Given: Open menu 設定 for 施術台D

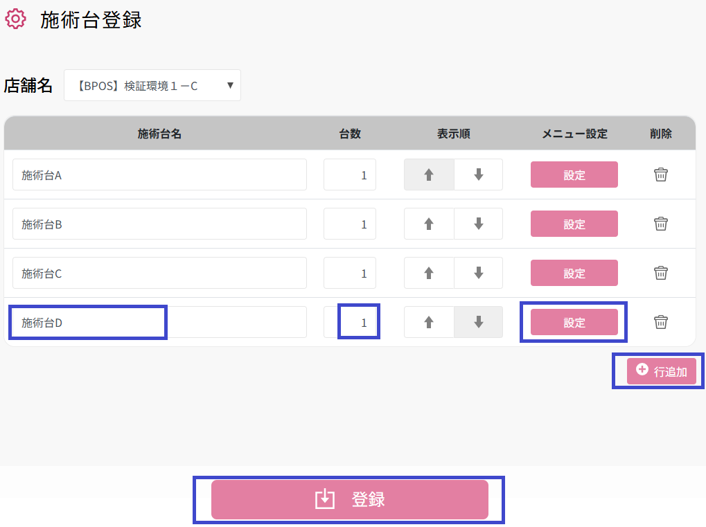Looking at the screenshot, I should [574, 322].
